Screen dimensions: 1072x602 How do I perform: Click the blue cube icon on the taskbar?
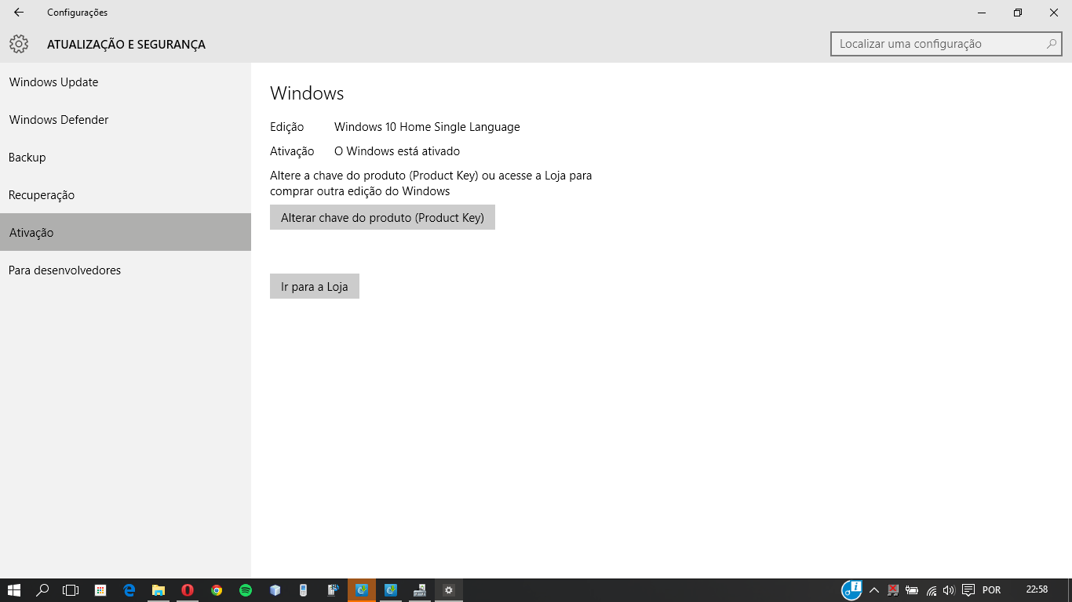(275, 590)
